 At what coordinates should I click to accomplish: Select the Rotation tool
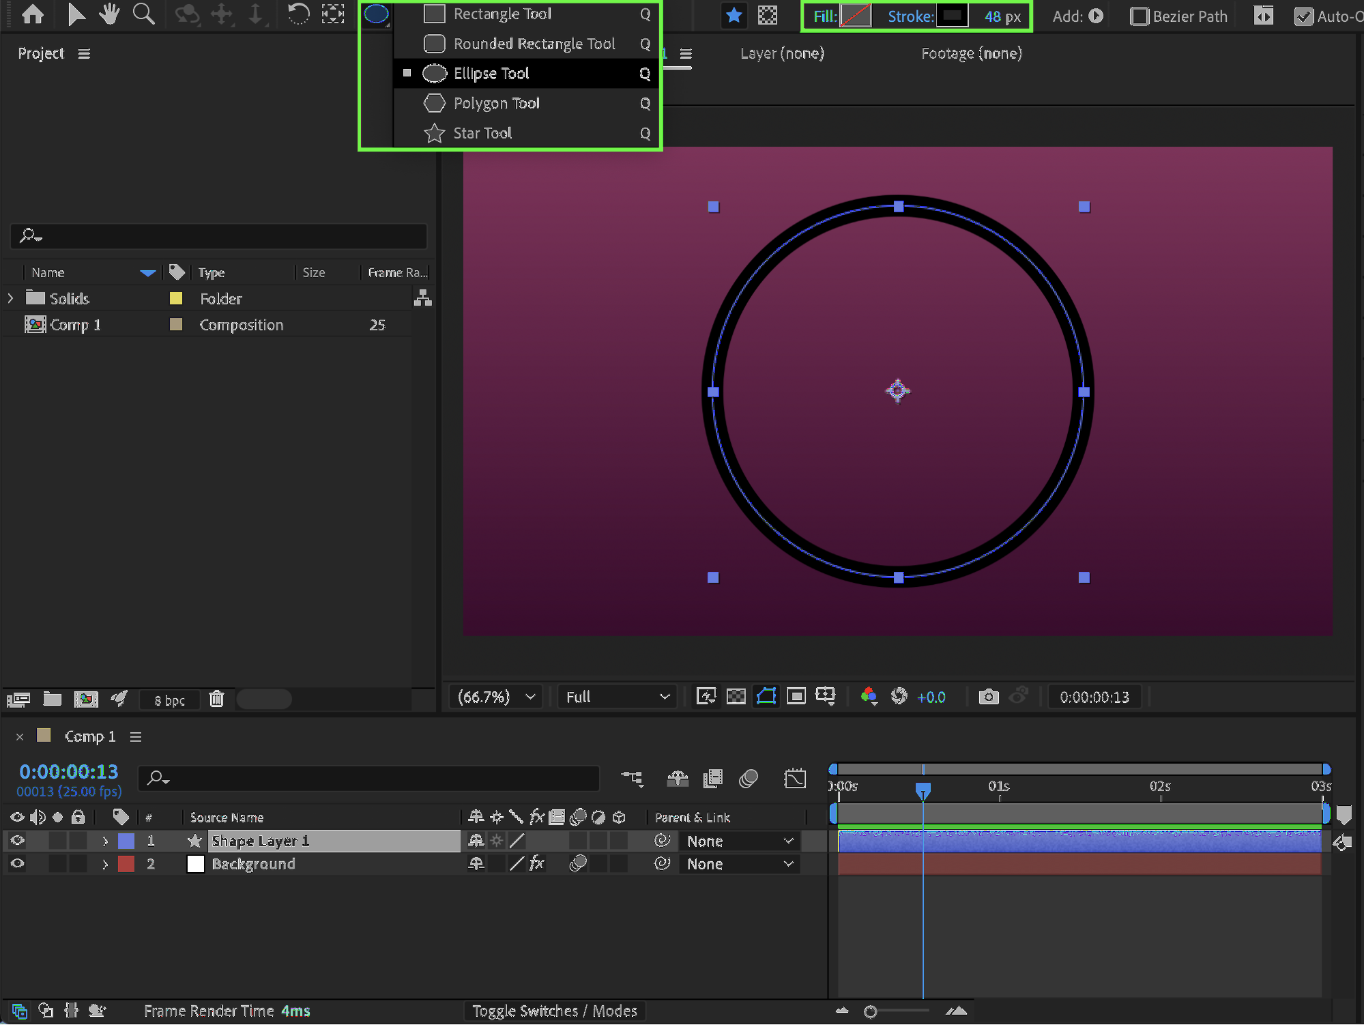[298, 14]
